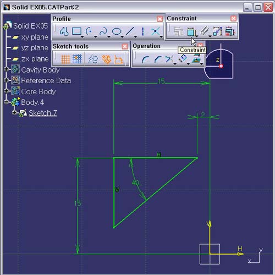Select the Point tool in Profile toolbar

coord(155,31)
